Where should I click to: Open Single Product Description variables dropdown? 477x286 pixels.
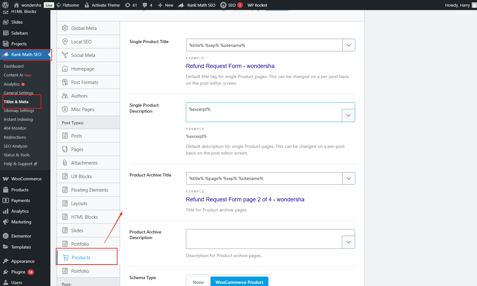[348, 115]
